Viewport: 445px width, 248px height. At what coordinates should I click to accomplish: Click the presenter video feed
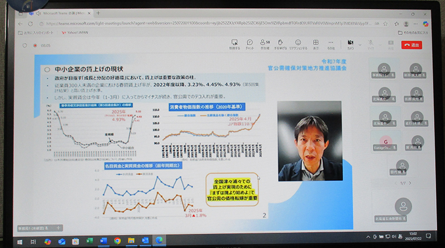click(x=310, y=141)
